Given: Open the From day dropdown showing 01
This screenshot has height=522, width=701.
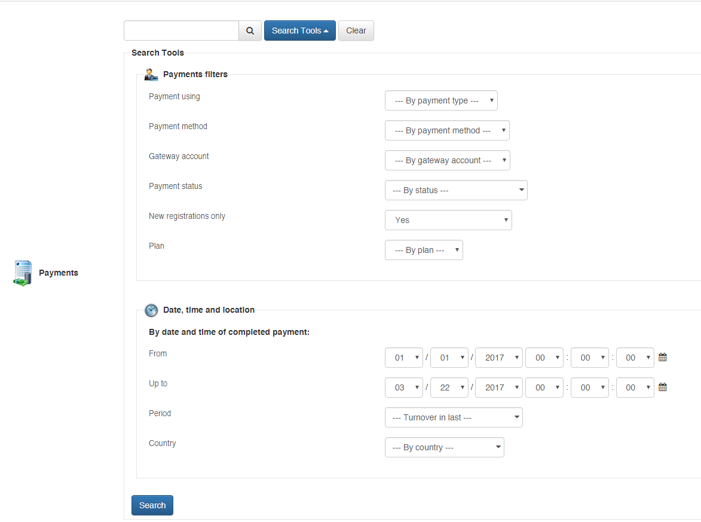Looking at the screenshot, I should coord(449,358).
